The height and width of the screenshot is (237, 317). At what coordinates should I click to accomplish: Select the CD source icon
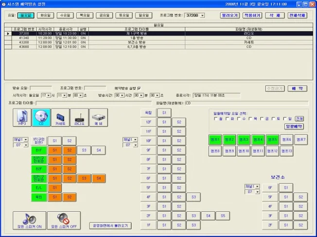(41, 118)
